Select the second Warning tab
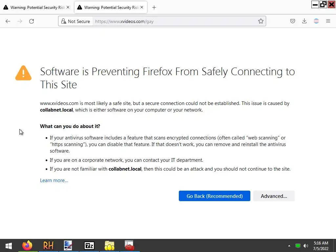336x252 pixels. point(110,7)
